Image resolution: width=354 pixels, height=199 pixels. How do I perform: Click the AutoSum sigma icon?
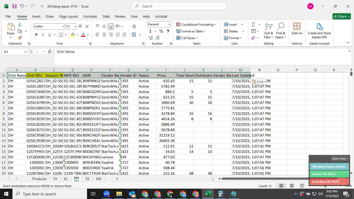click(x=253, y=24)
